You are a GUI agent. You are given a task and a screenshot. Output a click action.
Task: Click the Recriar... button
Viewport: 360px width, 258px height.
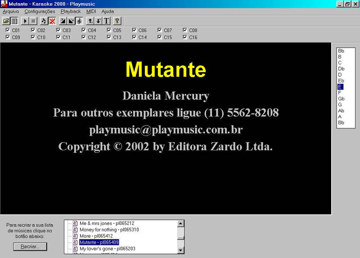tap(30, 246)
